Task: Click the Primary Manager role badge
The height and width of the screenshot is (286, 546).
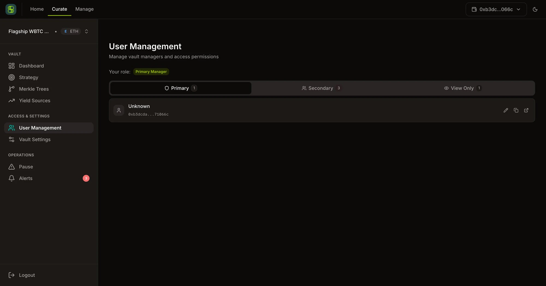Action: coord(151,72)
